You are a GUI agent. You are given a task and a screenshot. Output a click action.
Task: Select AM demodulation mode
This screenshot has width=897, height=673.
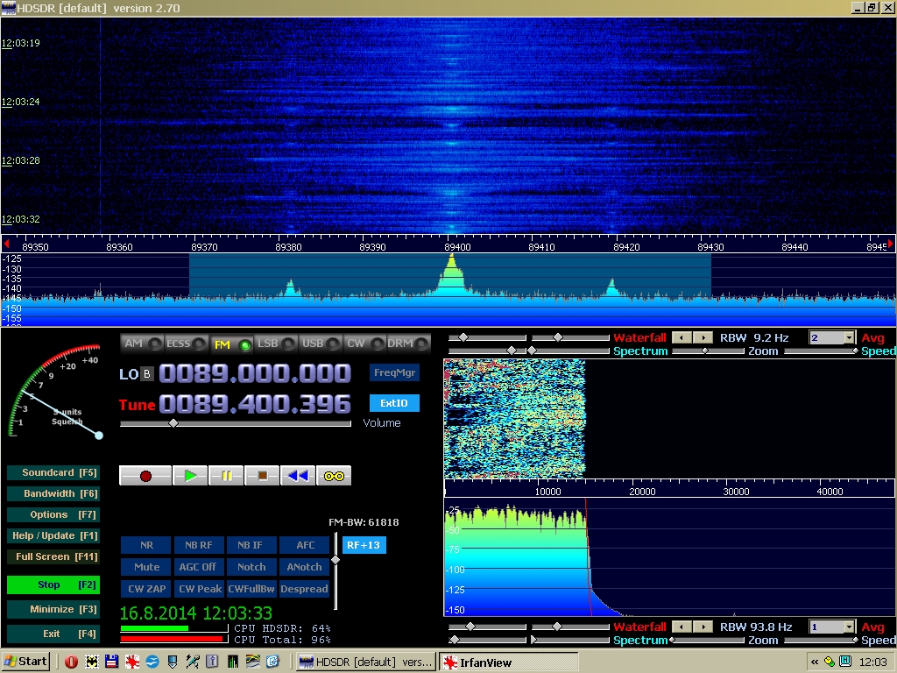[142, 344]
